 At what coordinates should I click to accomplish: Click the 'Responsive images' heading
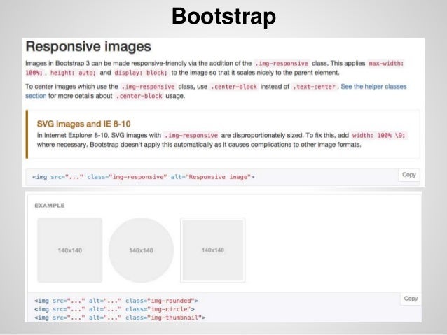tap(88, 46)
